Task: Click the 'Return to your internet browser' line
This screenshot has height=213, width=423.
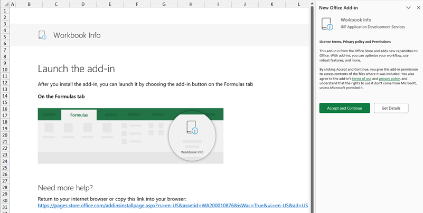Action: coord(112,199)
